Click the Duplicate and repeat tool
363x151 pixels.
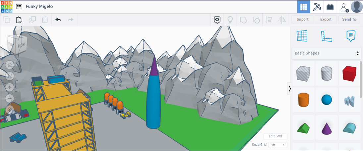pyautogui.click(x=32, y=20)
